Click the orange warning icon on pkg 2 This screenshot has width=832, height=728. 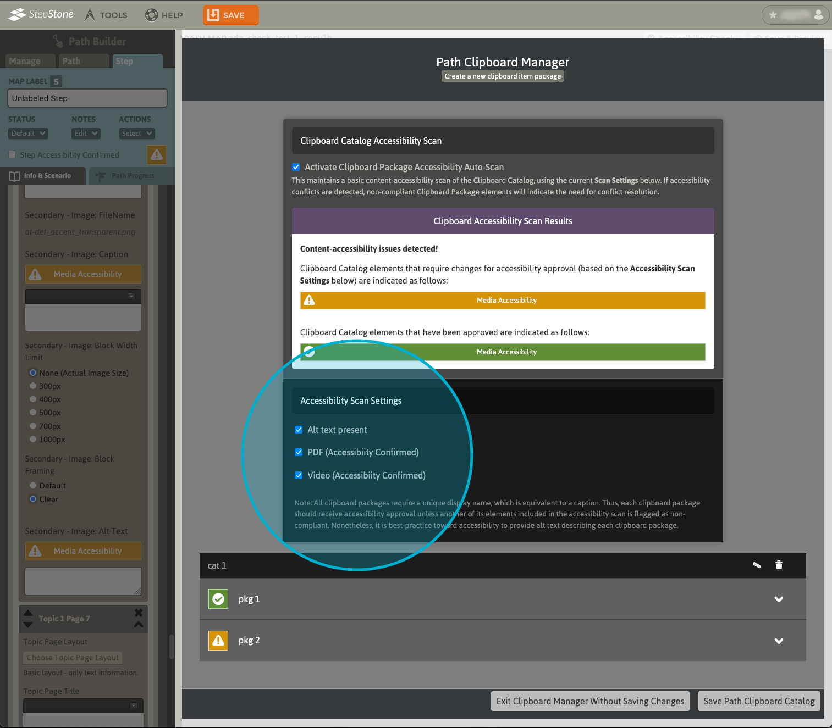tap(218, 640)
